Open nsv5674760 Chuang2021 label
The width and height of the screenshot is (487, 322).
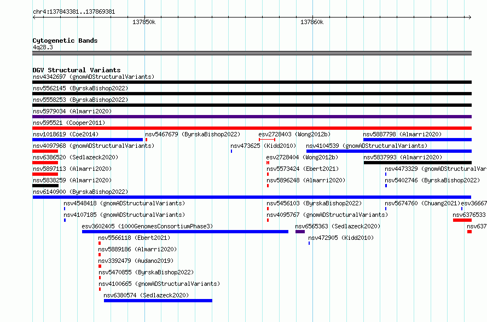pos(422,203)
